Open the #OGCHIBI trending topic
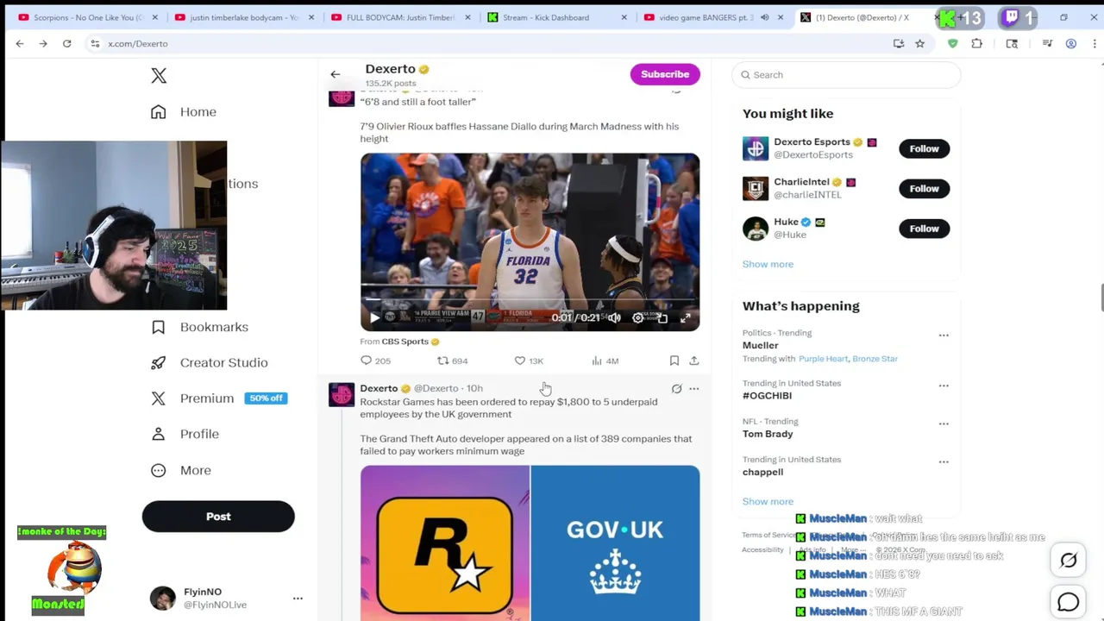 pyautogui.click(x=767, y=396)
